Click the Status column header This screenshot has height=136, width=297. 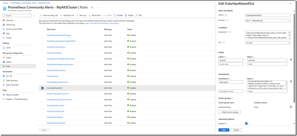coord(130,29)
